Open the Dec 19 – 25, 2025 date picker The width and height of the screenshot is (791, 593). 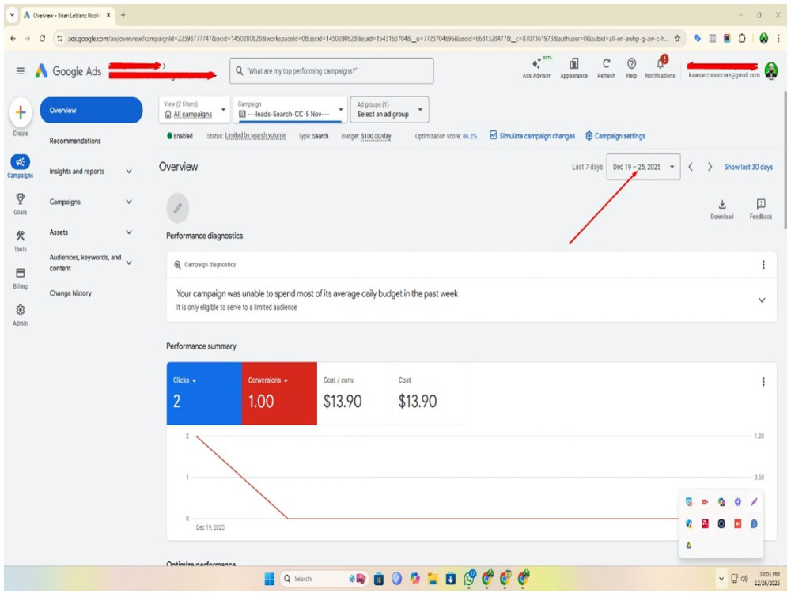643,167
